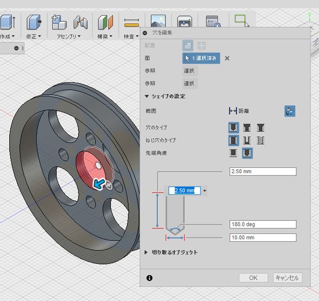Clear the face selection with X
This screenshot has height=301, width=319.
point(227,58)
